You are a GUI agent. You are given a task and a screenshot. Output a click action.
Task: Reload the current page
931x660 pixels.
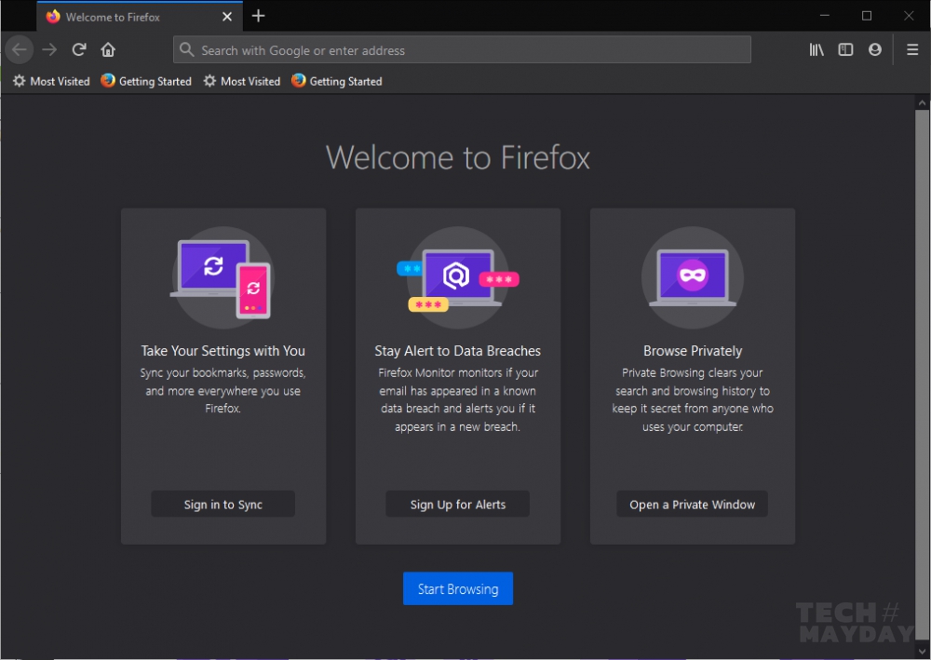tap(79, 50)
